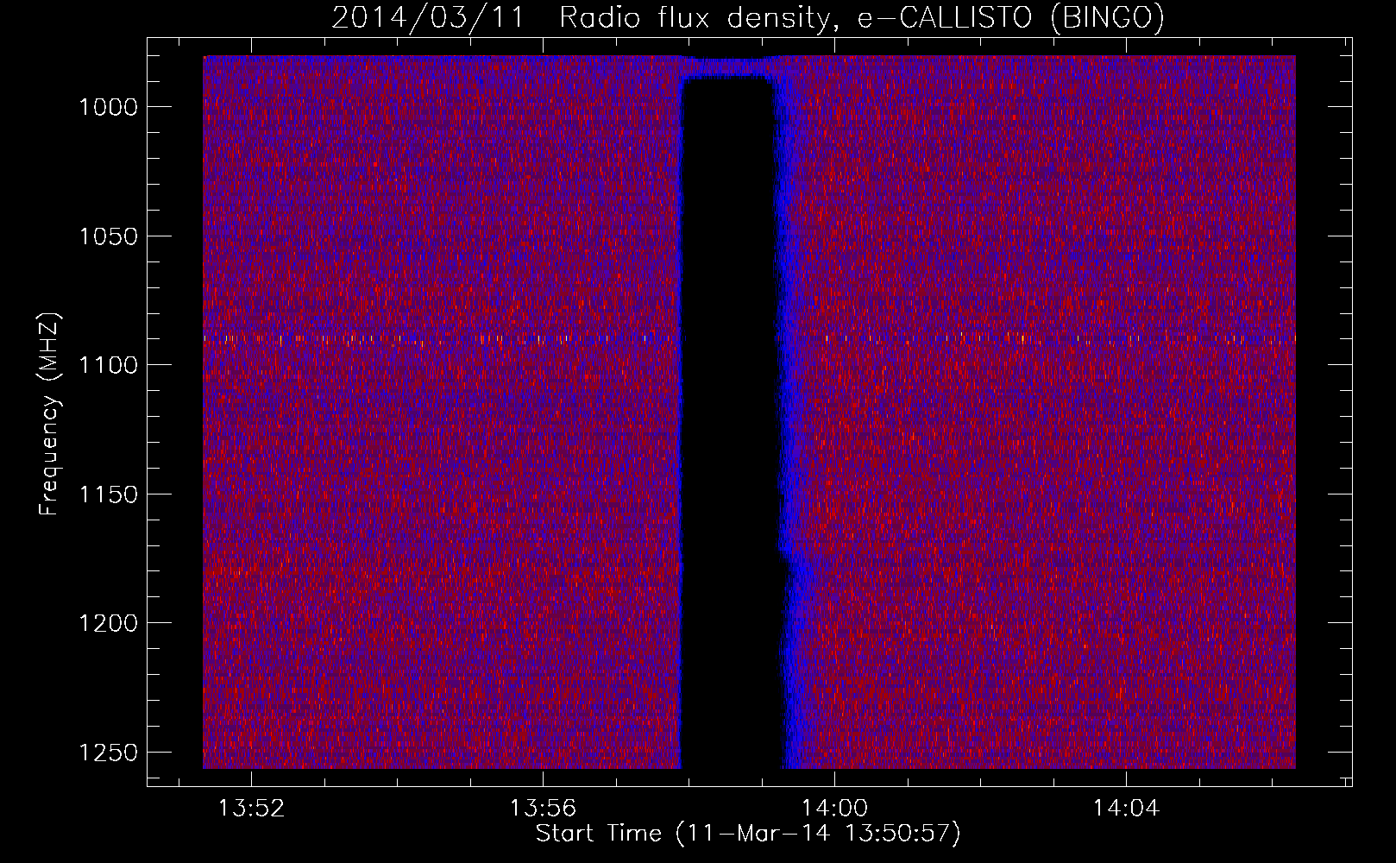Click the 1000 frequency tick label
The image size is (1396, 863).
pyautogui.click(x=109, y=107)
